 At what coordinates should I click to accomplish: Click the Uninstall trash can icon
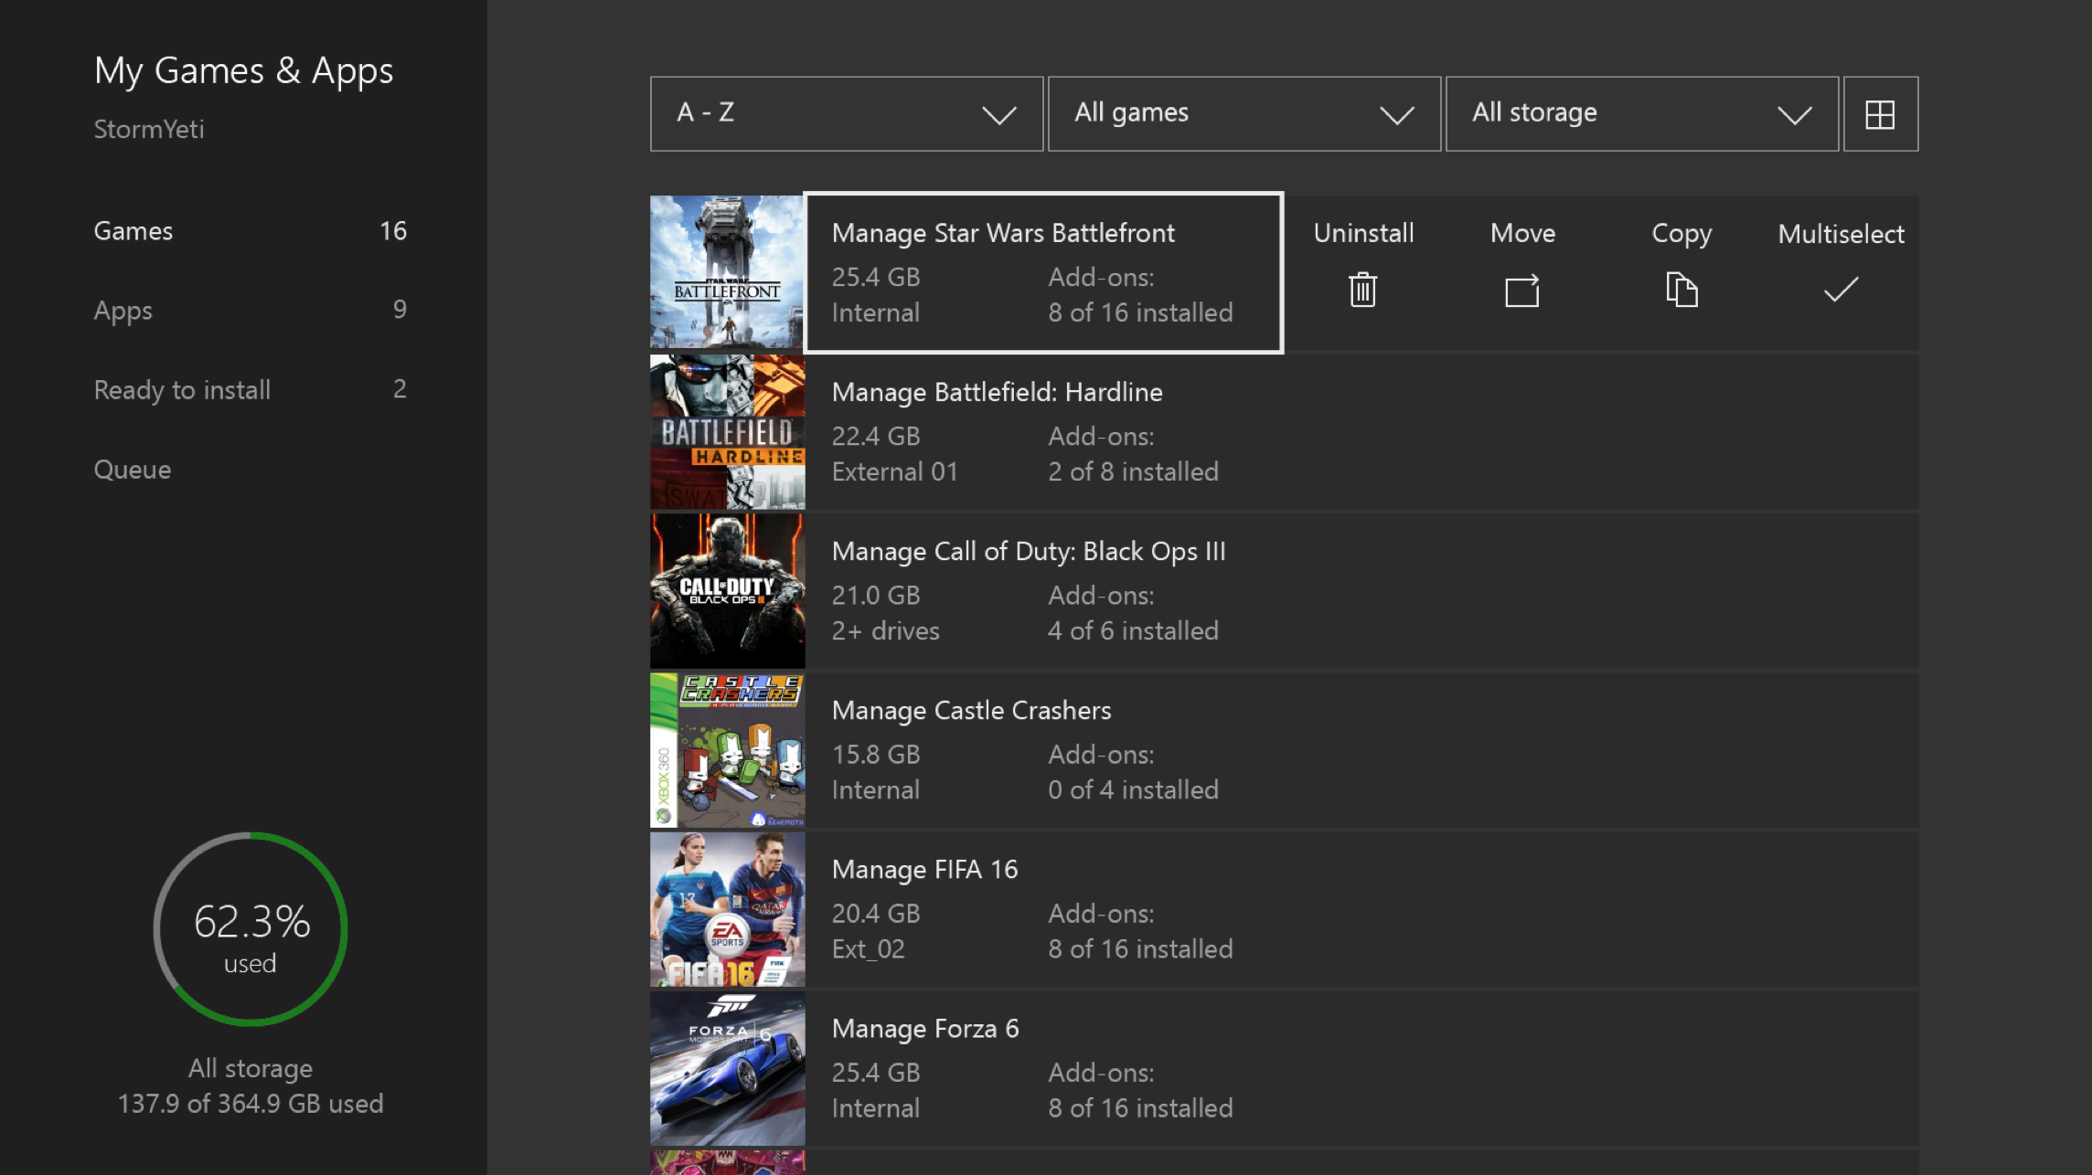1362,290
